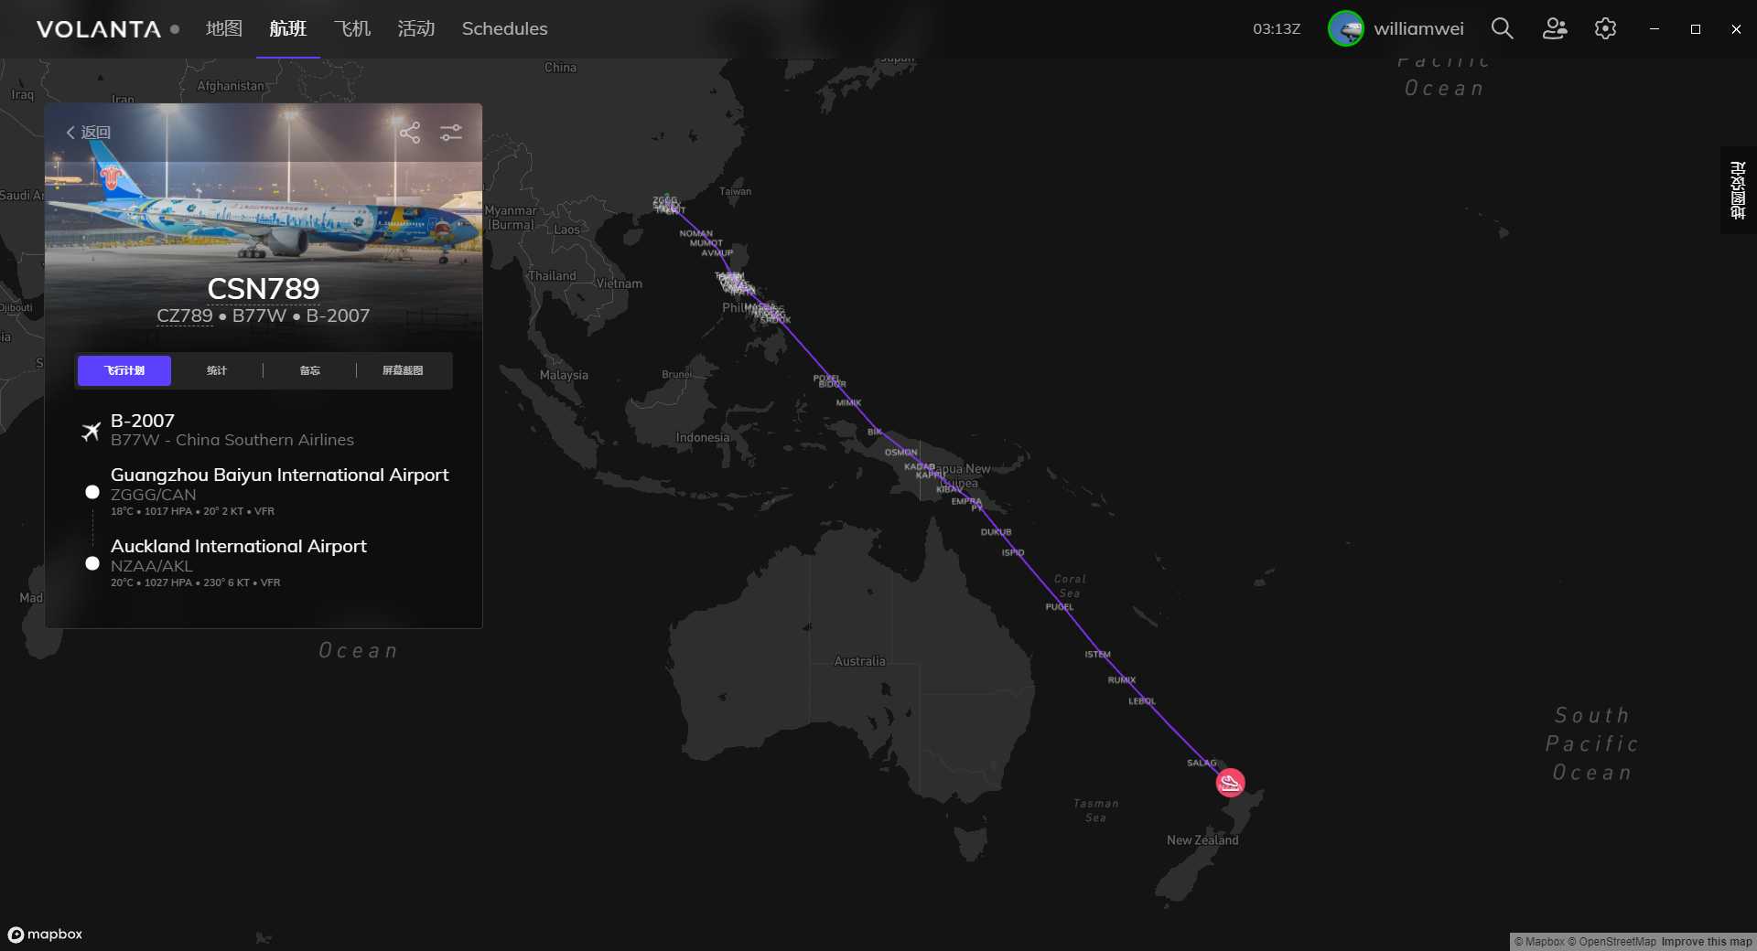Open the flight card options sliders icon
1757x951 pixels.
click(x=451, y=133)
